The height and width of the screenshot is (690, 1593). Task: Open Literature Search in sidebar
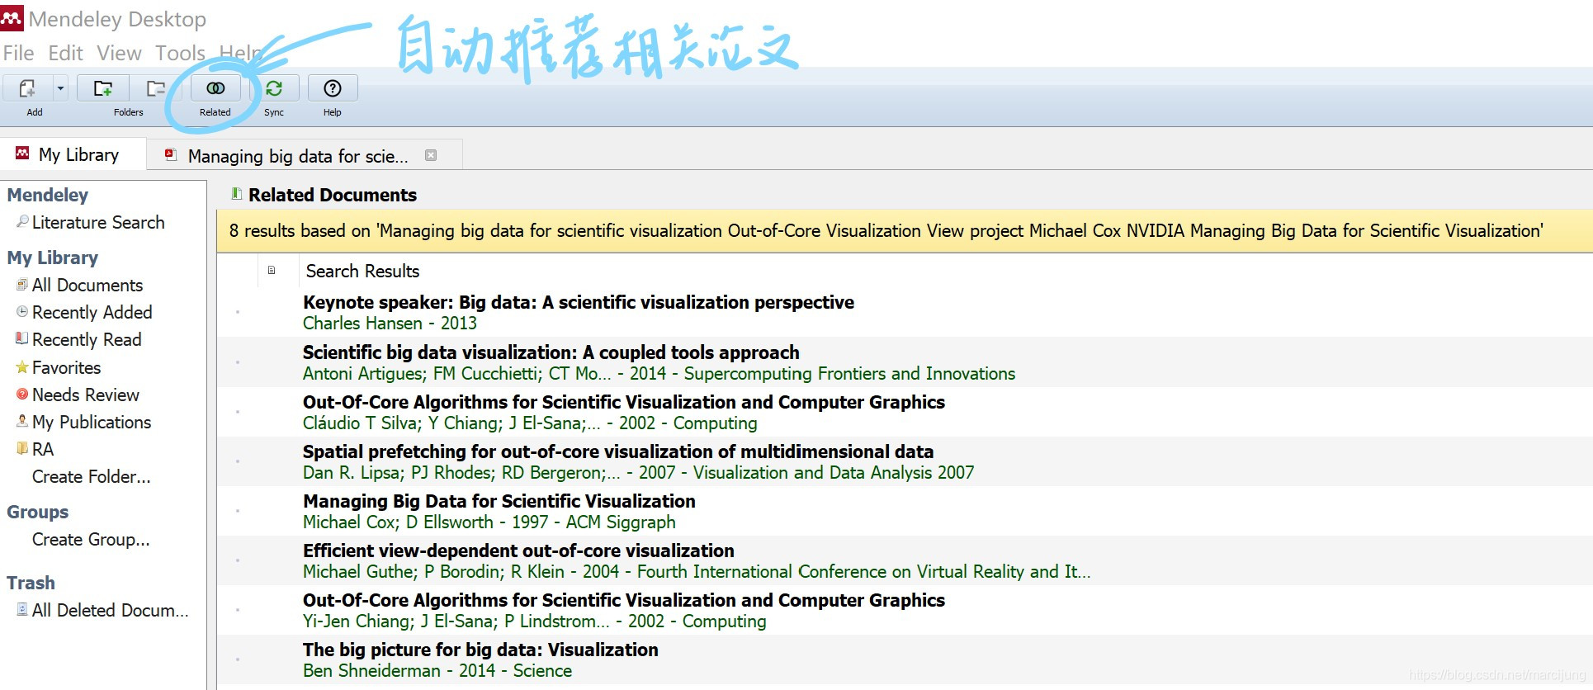point(97,222)
